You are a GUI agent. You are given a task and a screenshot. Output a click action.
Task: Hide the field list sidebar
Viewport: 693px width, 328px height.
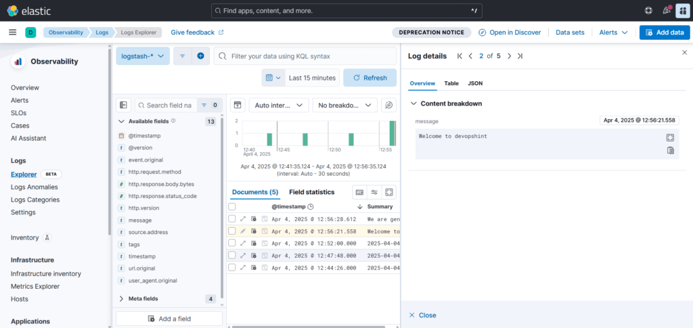(x=123, y=105)
